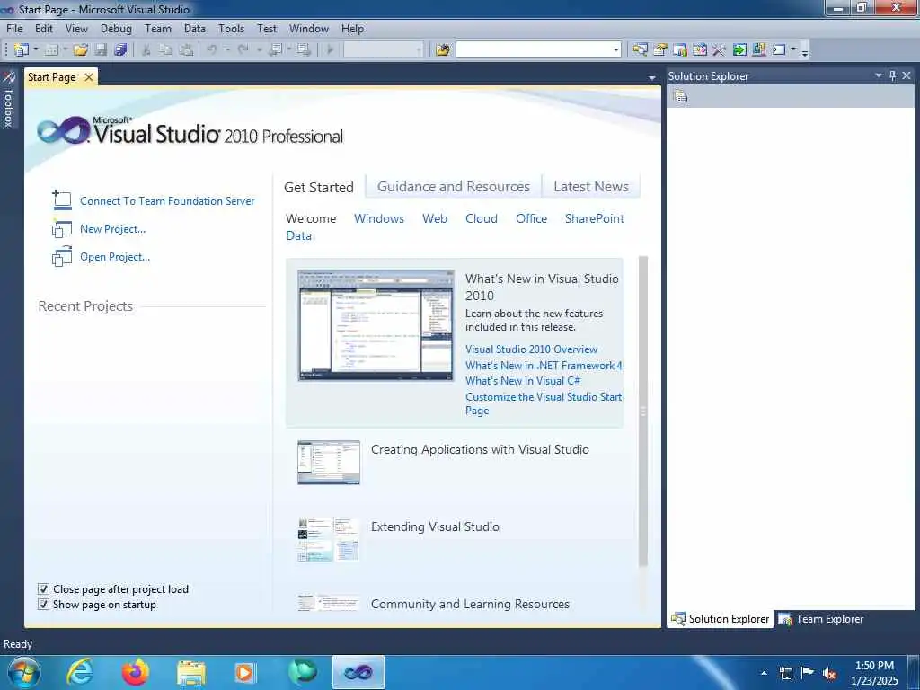Click the Command Window toolbar icon
920x690 pixels.
(779, 50)
